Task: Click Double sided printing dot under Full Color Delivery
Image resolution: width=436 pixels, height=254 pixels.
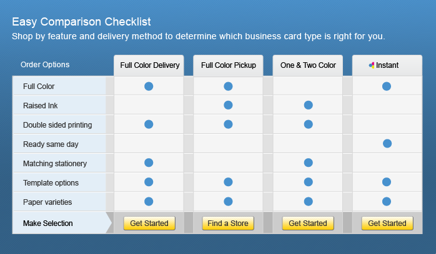Action: (x=149, y=125)
